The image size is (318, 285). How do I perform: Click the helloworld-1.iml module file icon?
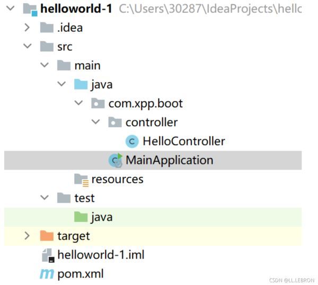[x=48, y=255]
